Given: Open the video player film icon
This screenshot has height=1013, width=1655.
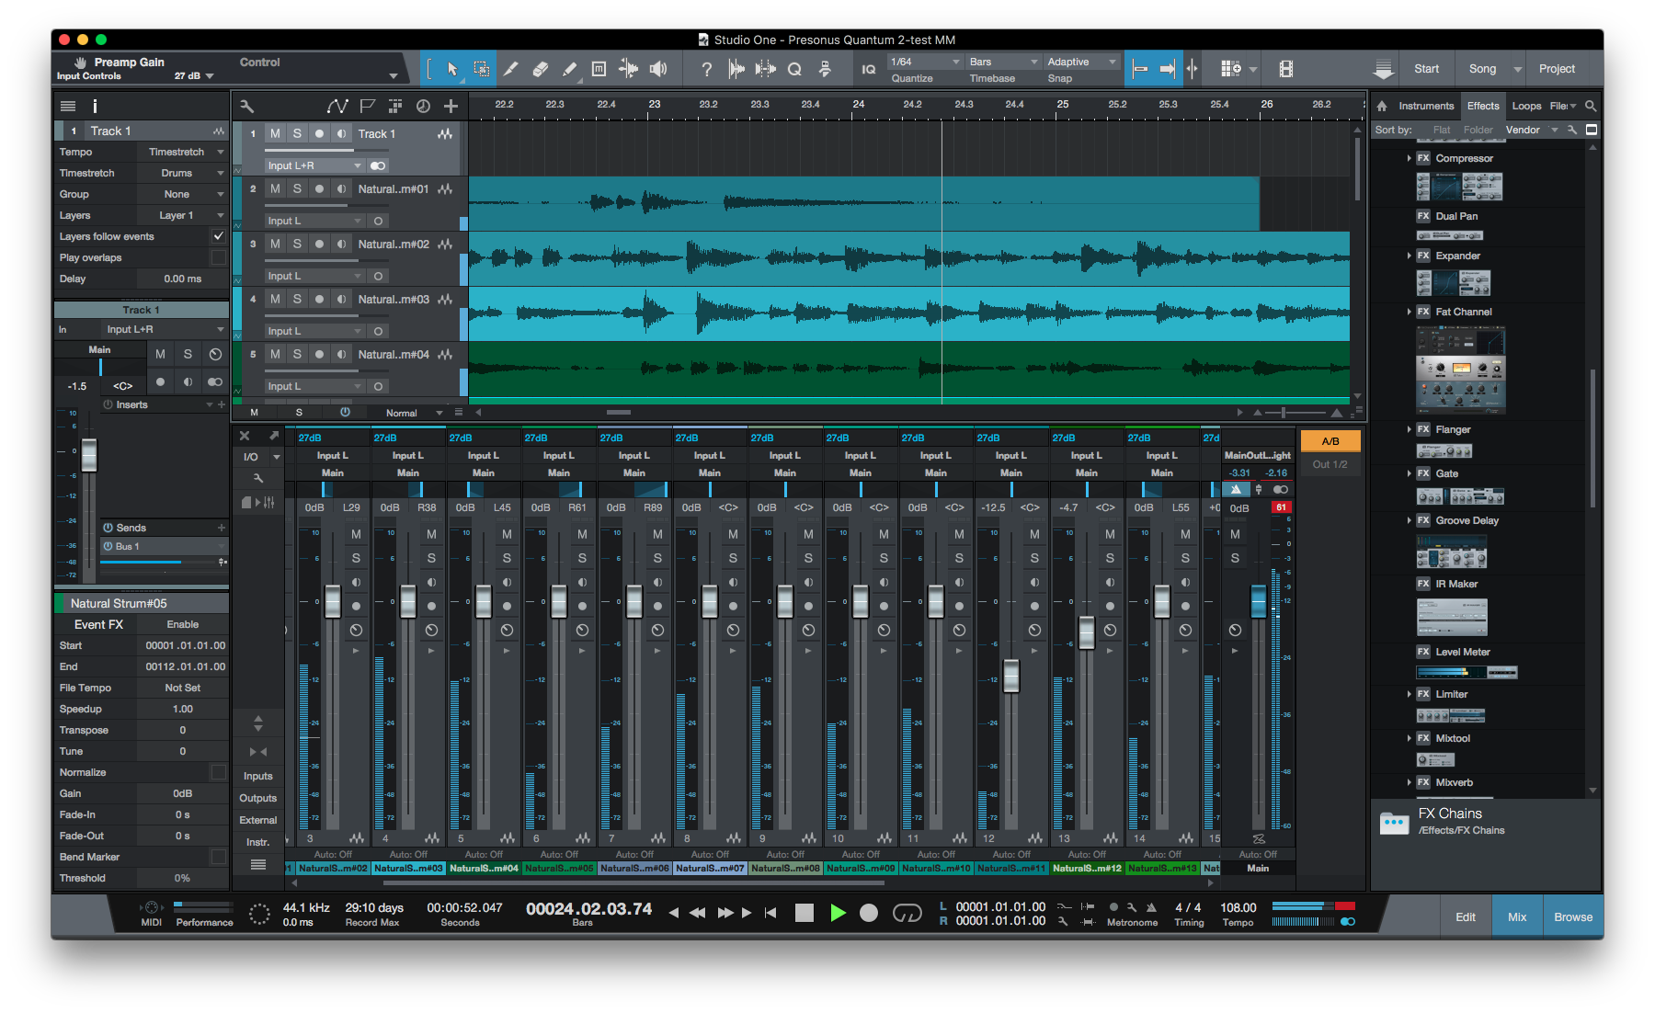Looking at the screenshot, I should (1286, 69).
